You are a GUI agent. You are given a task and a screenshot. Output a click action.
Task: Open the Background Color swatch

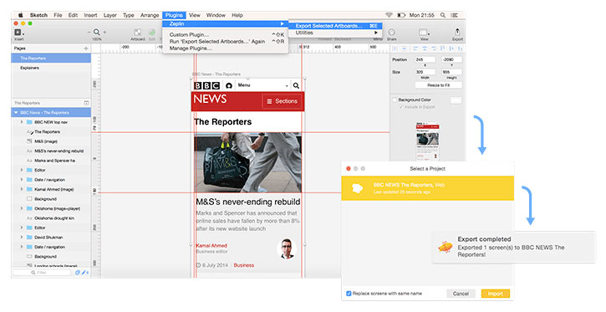point(456,100)
